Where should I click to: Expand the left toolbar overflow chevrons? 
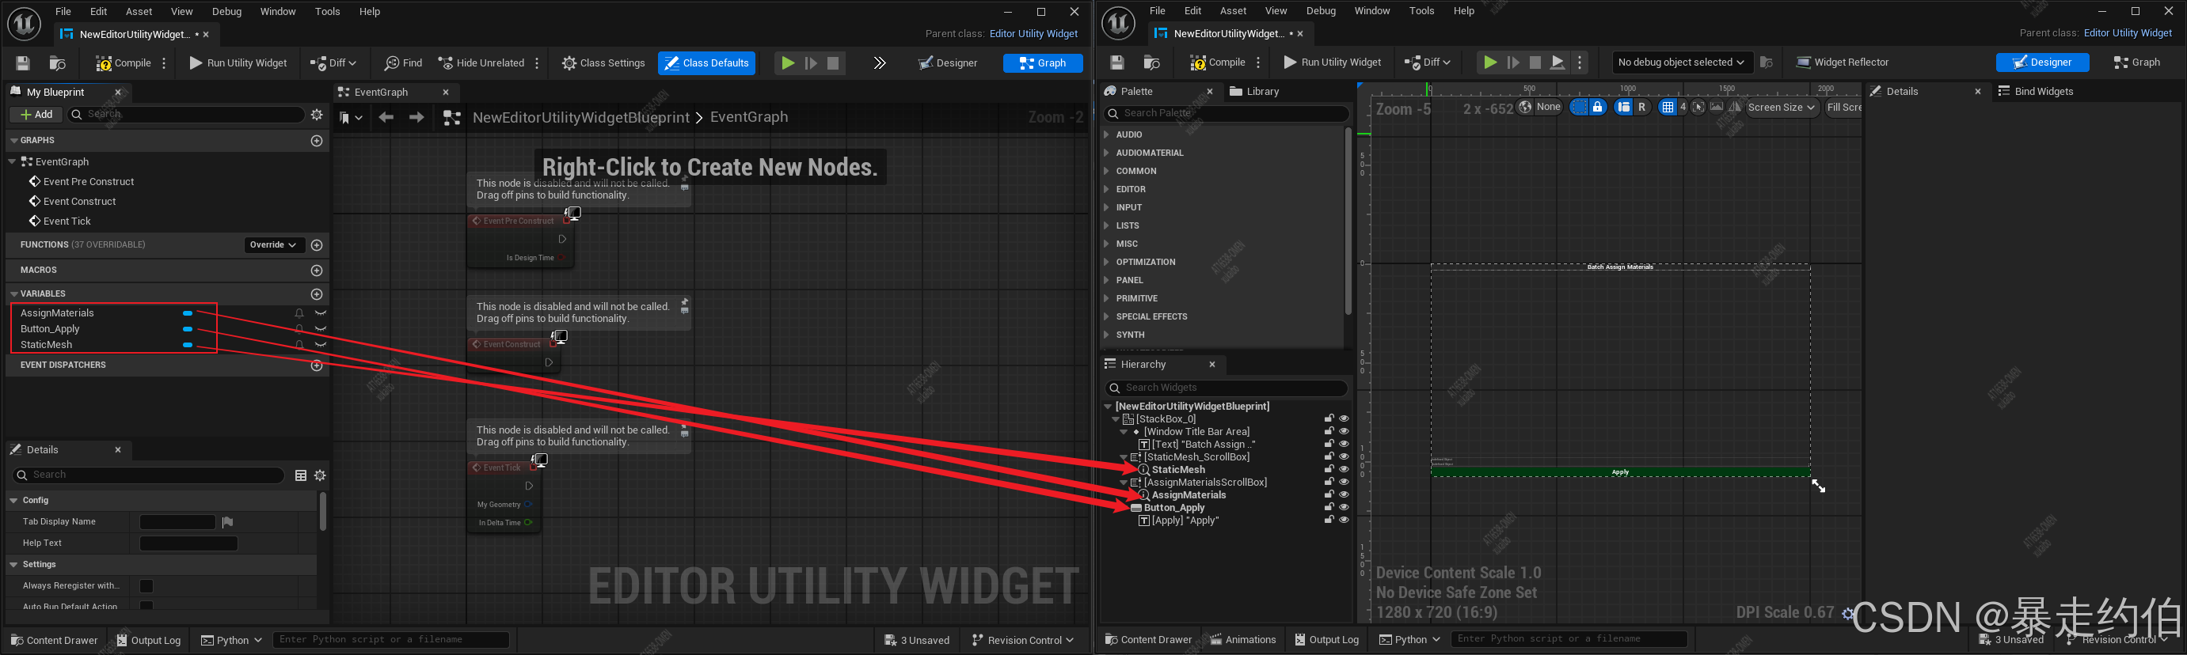(x=880, y=62)
